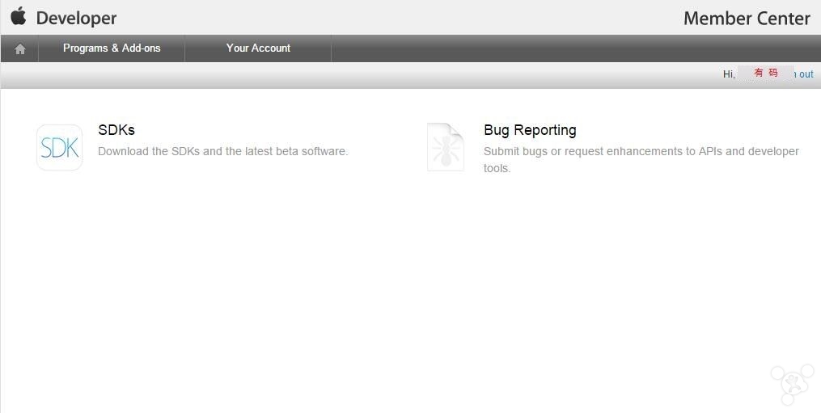Click the Bug Reporting ant icon
Screen dimensions: 821x413
point(446,147)
